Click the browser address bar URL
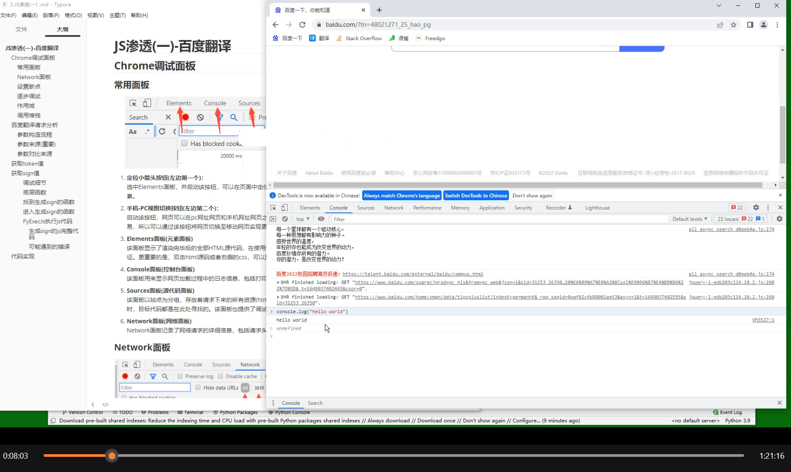Viewport: 791px width, 472px height. 378,25
